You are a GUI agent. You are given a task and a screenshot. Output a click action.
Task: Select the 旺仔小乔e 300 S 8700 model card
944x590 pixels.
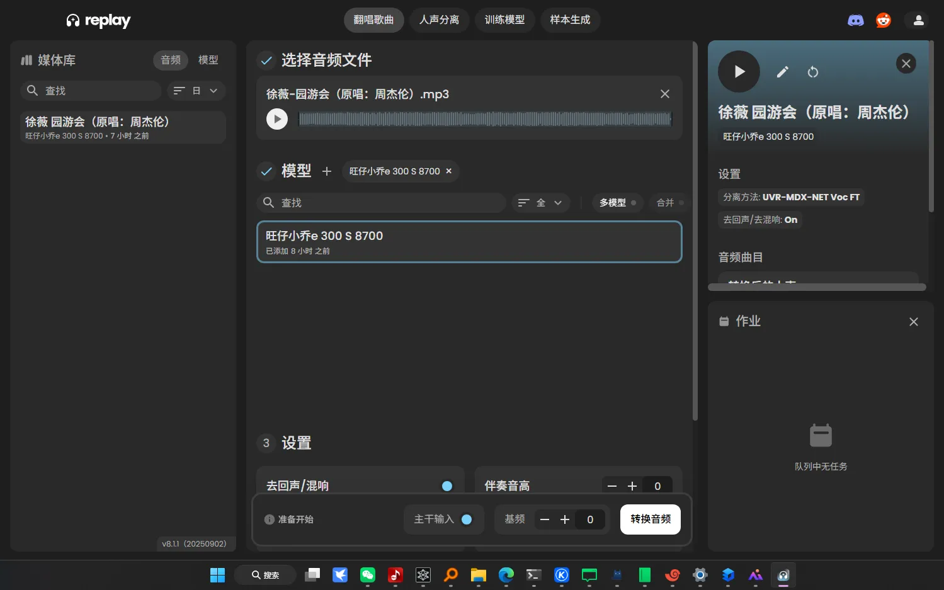tap(469, 242)
